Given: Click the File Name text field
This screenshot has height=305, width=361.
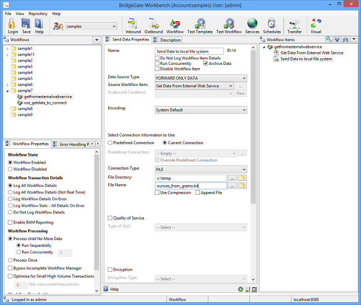Looking at the screenshot, I should coord(190,186).
